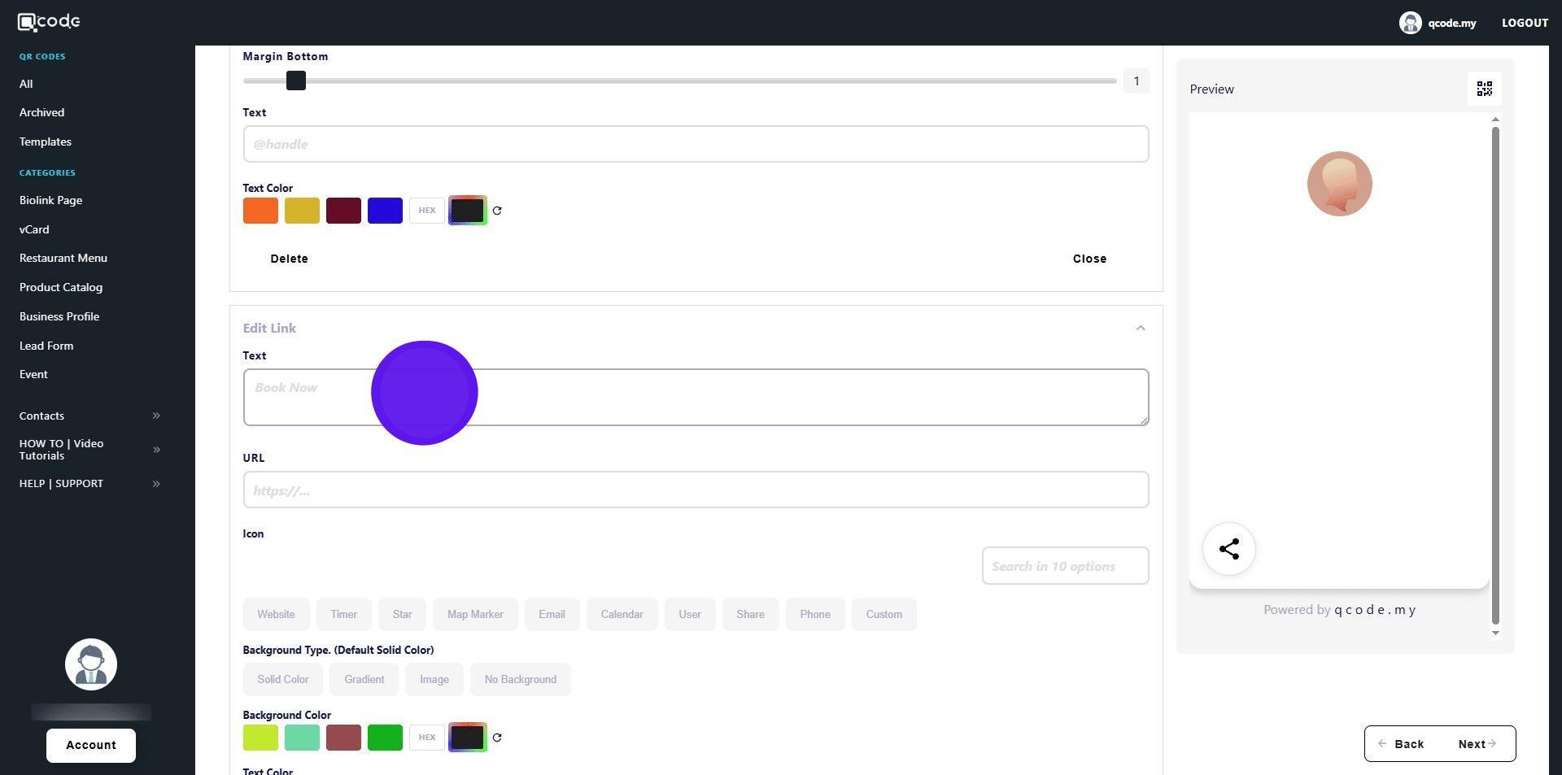The image size is (1562, 775).
Task: Go to Templates in sidebar
Action: 46,142
